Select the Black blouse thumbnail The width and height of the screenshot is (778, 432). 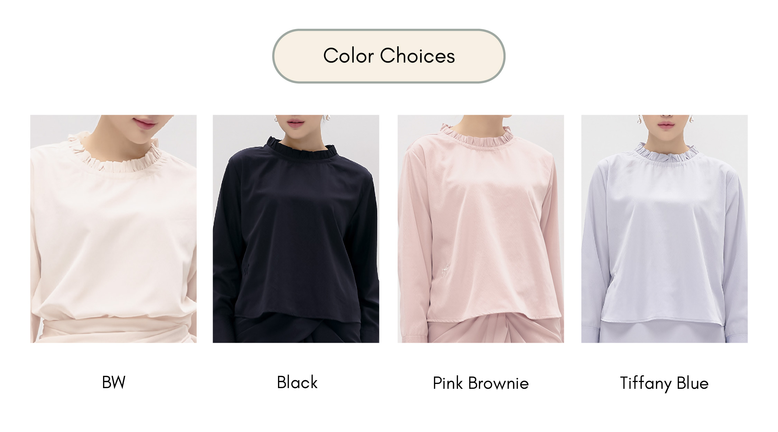[x=296, y=229]
